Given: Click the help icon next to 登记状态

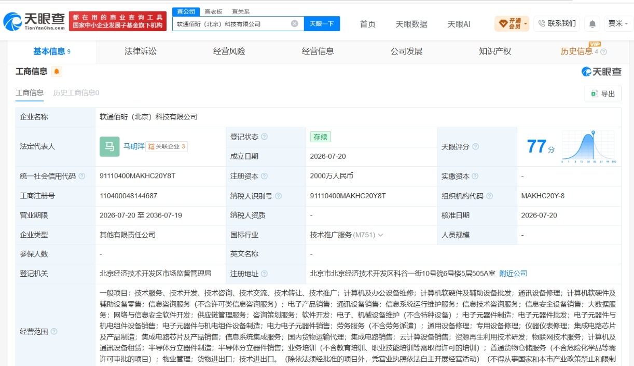Looking at the screenshot, I should (265, 137).
